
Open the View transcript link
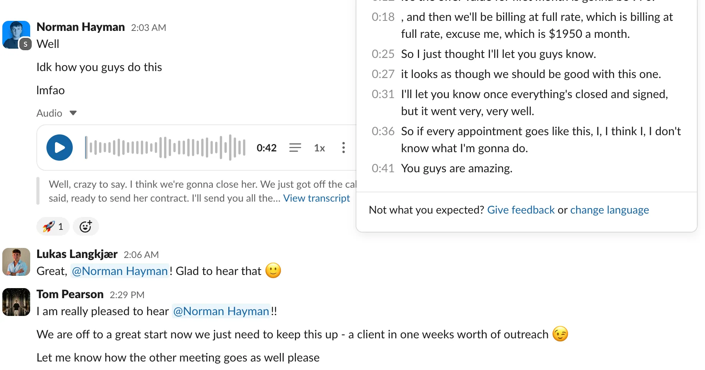(x=316, y=198)
